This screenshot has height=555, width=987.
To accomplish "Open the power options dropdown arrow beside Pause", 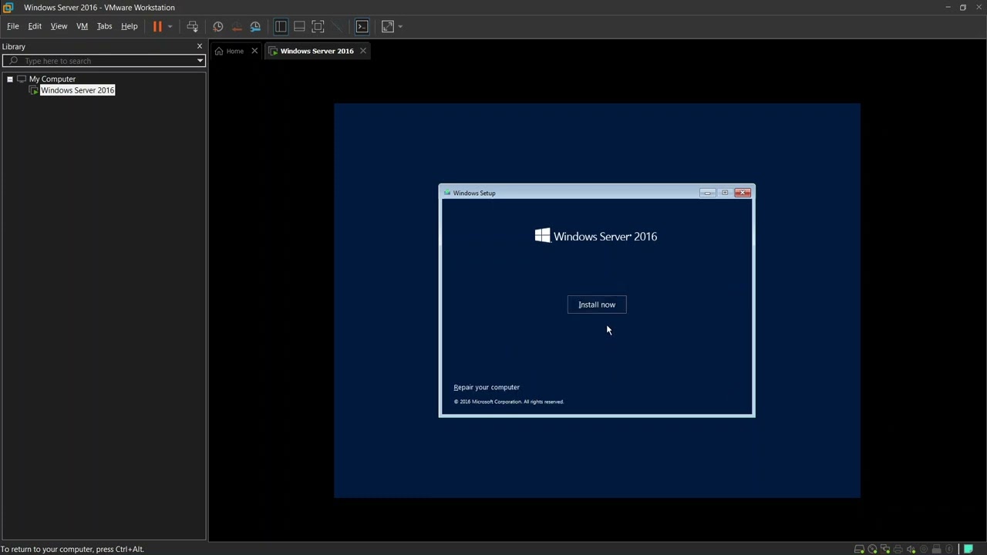I will click(x=170, y=26).
